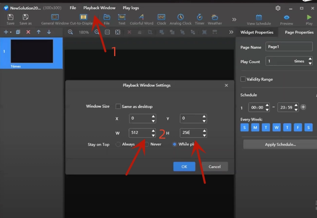Open the View Schedule tool
This screenshot has width=317, height=218.
(259, 17)
